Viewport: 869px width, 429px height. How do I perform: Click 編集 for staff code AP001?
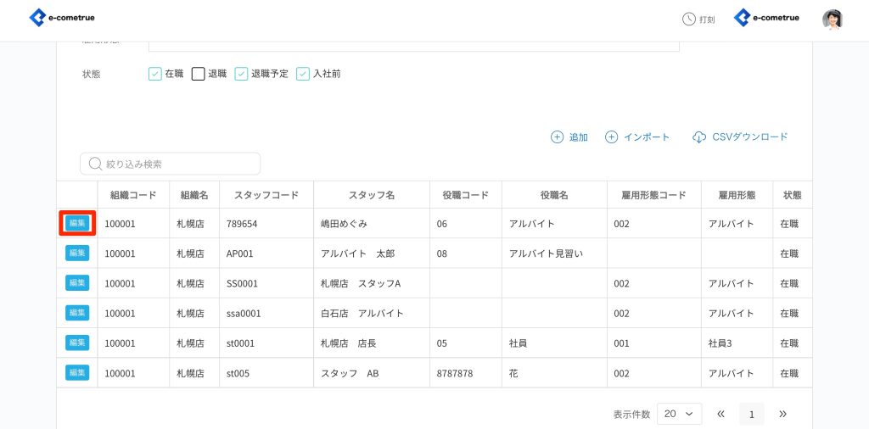[x=77, y=253]
